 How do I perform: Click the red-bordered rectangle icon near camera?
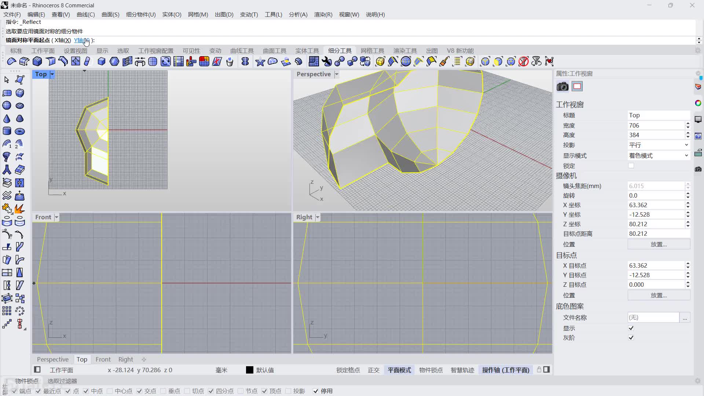[577, 87]
